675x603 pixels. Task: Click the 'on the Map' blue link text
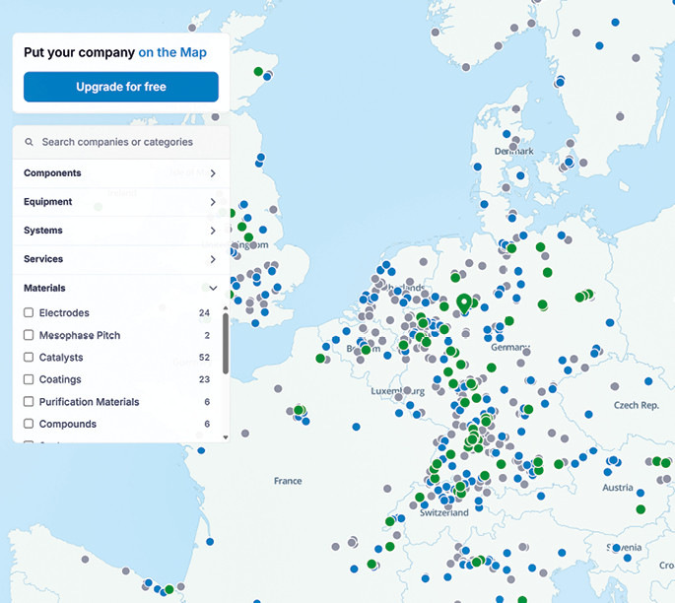point(172,52)
